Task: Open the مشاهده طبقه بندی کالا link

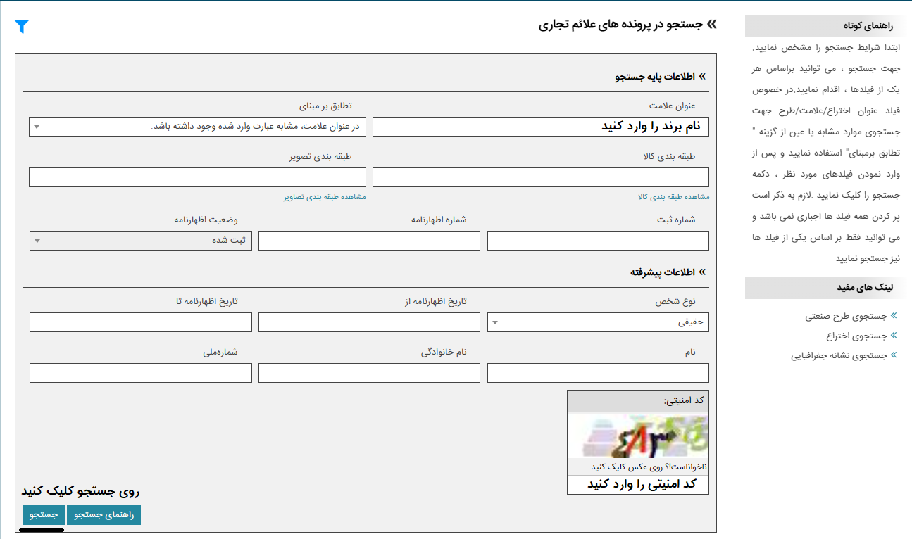Action: [674, 197]
